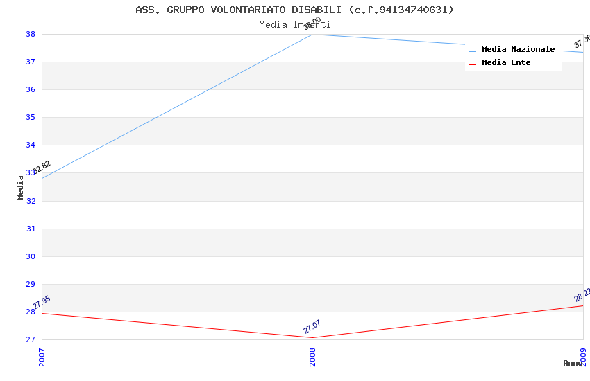
Task: Click the Media Ente legend label
Action: coord(506,62)
